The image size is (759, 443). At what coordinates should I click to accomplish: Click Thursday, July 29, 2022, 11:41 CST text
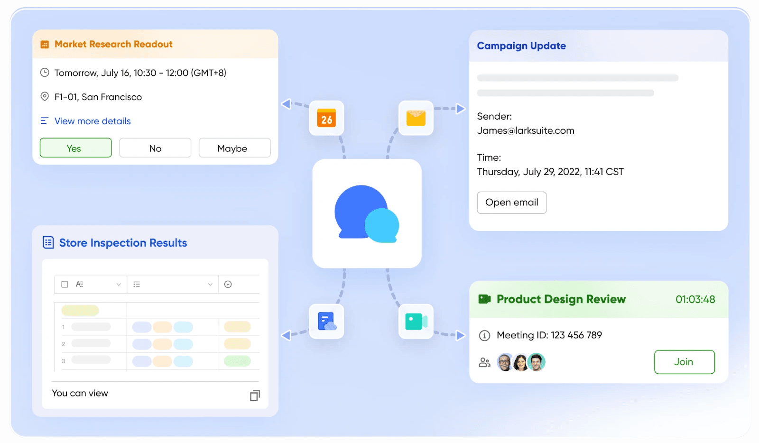[550, 172]
